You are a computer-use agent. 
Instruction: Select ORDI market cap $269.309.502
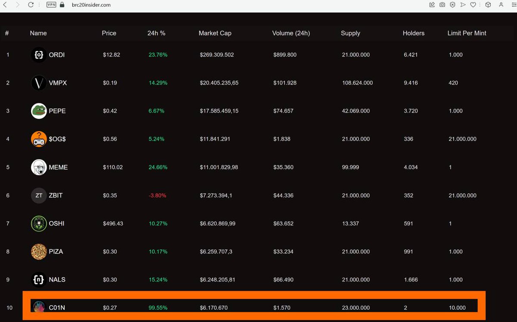click(x=217, y=55)
